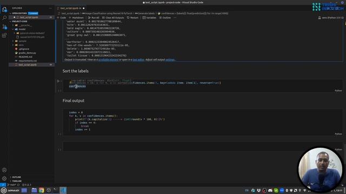This screenshot has width=346, height=194.
Task: Open cell output settings link
Action: pyautogui.click(x=170, y=60)
